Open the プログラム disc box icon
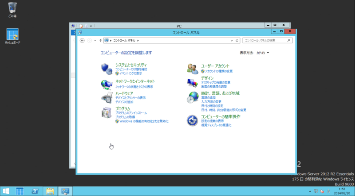 [x=106, y=113]
